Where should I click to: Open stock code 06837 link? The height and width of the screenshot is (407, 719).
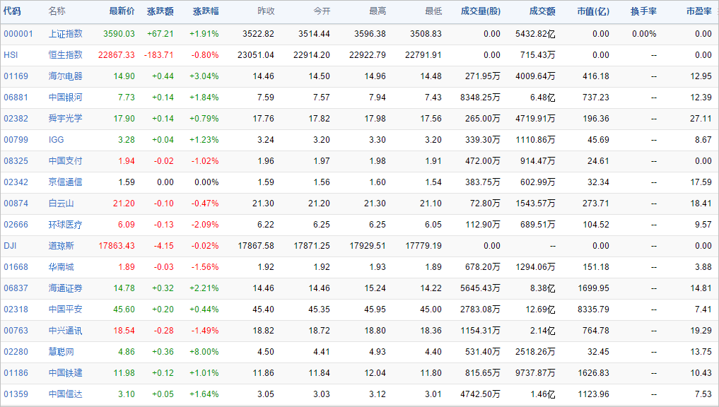(x=16, y=288)
